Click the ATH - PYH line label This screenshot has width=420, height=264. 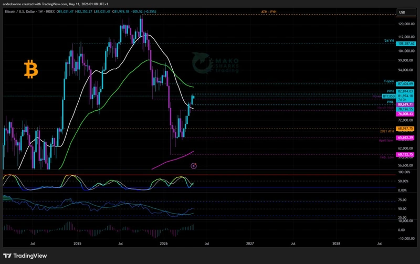(x=269, y=12)
